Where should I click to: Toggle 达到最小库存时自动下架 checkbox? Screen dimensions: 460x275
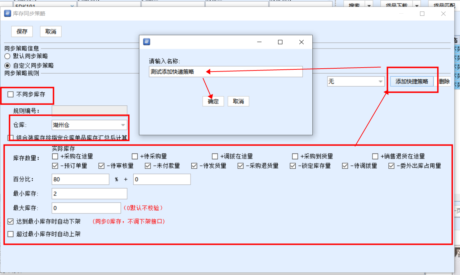tap(10, 221)
